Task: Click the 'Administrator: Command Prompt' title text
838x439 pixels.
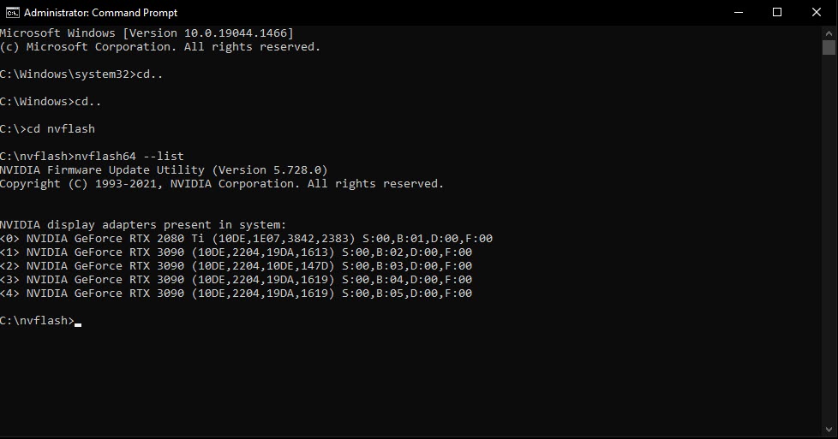Action: click(100, 12)
